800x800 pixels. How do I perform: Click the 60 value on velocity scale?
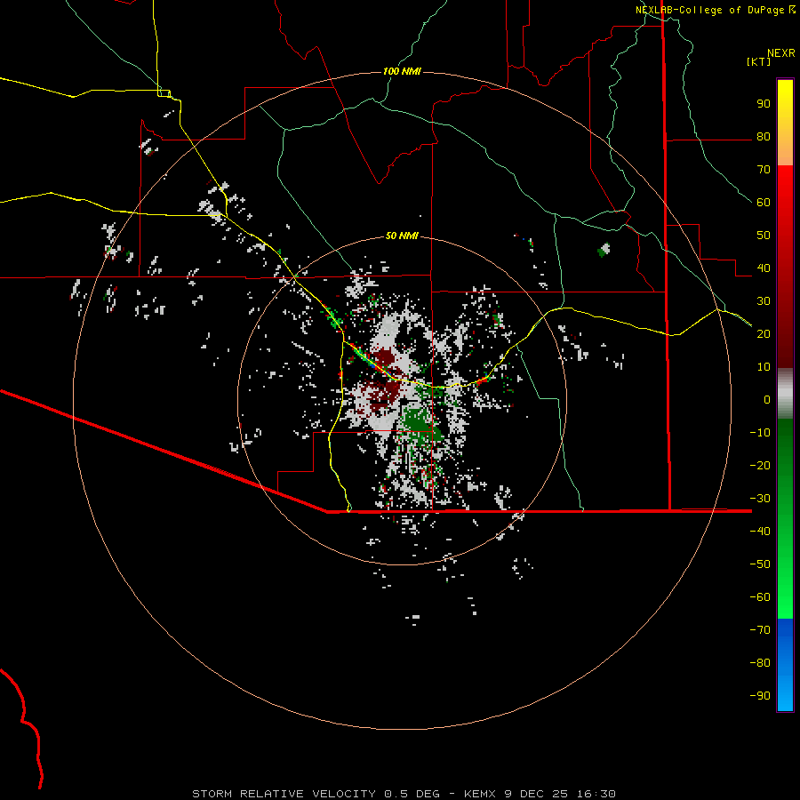pyautogui.click(x=764, y=203)
